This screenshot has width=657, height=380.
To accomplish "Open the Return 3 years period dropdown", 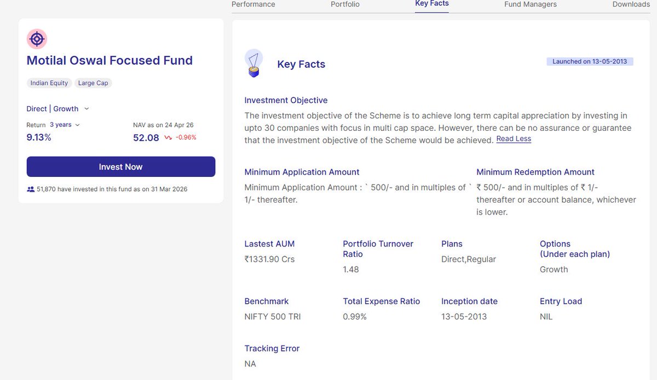I will click(65, 125).
